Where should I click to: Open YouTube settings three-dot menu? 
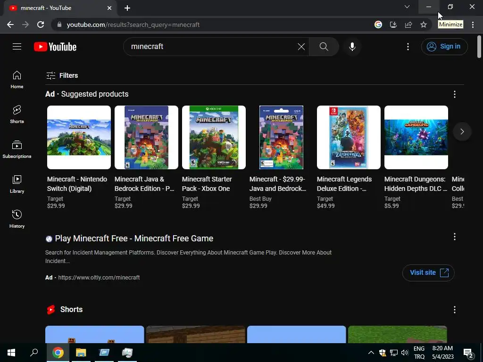point(408,47)
